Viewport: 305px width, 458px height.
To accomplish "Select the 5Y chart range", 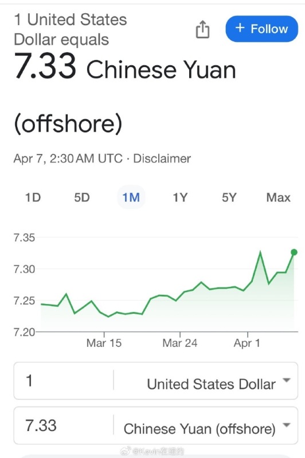I will [229, 198].
